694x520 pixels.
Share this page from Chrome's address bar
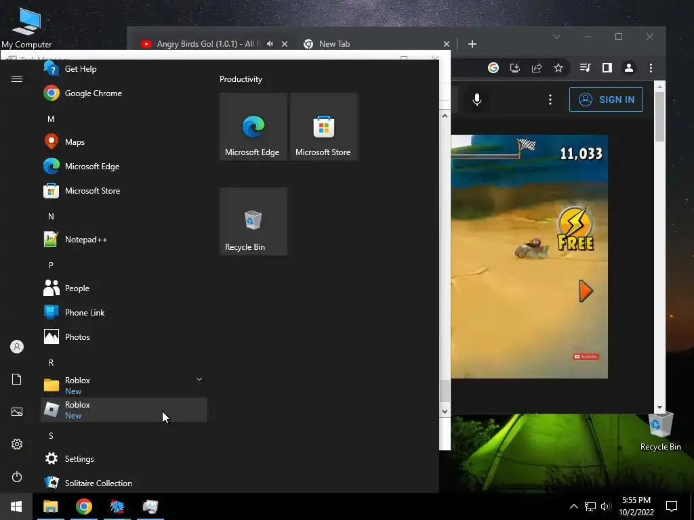[x=537, y=68]
